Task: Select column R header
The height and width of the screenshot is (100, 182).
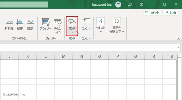Action: [153, 56]
